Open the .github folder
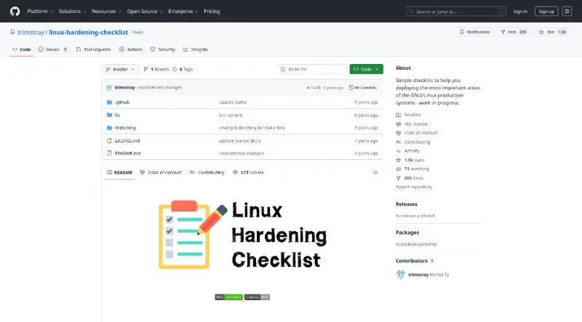The height and width of the screenshot is (322, 582). point(122,102)
